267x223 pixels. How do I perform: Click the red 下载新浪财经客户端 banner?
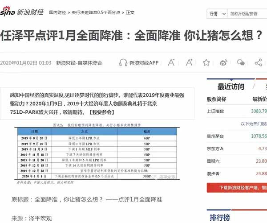coord(237,188)
